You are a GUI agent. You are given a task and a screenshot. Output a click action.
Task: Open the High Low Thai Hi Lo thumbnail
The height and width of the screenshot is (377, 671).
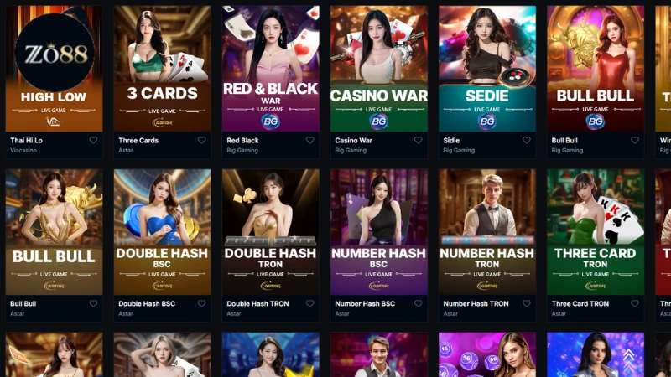coord(54,69)
